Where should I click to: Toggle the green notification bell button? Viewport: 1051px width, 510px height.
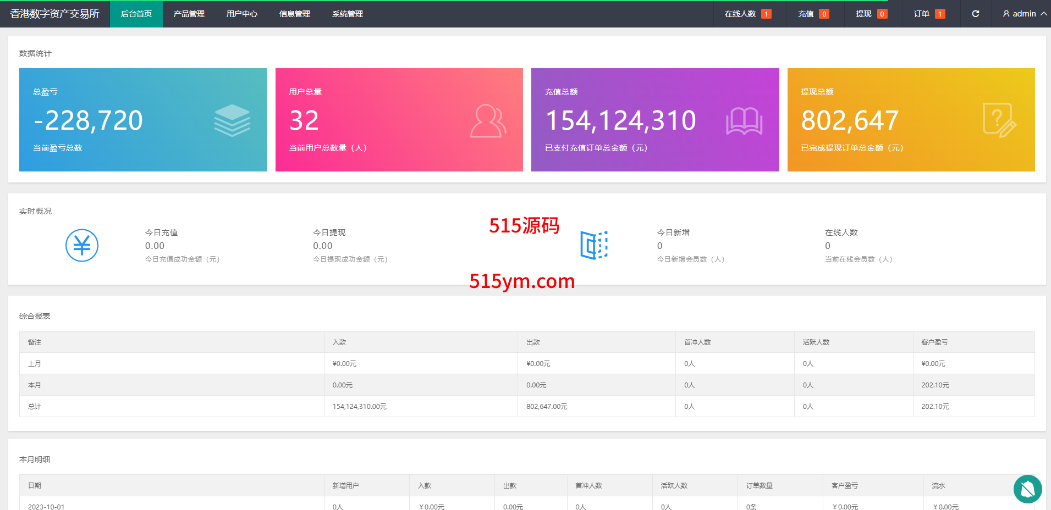1027,489
